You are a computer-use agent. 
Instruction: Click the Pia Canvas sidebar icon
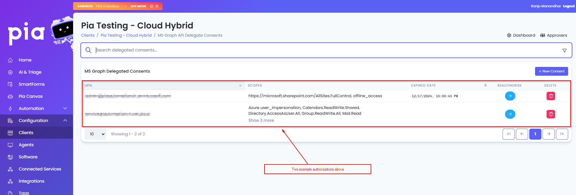coord(10,97)
